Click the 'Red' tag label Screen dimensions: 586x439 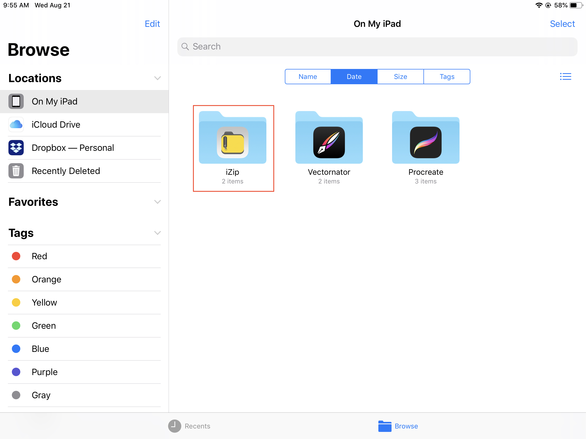point(40,256)
